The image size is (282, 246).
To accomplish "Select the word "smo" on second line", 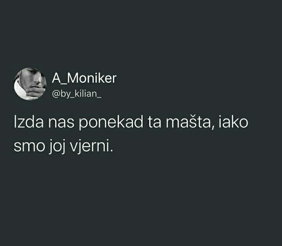I will [x=29, y=147].
